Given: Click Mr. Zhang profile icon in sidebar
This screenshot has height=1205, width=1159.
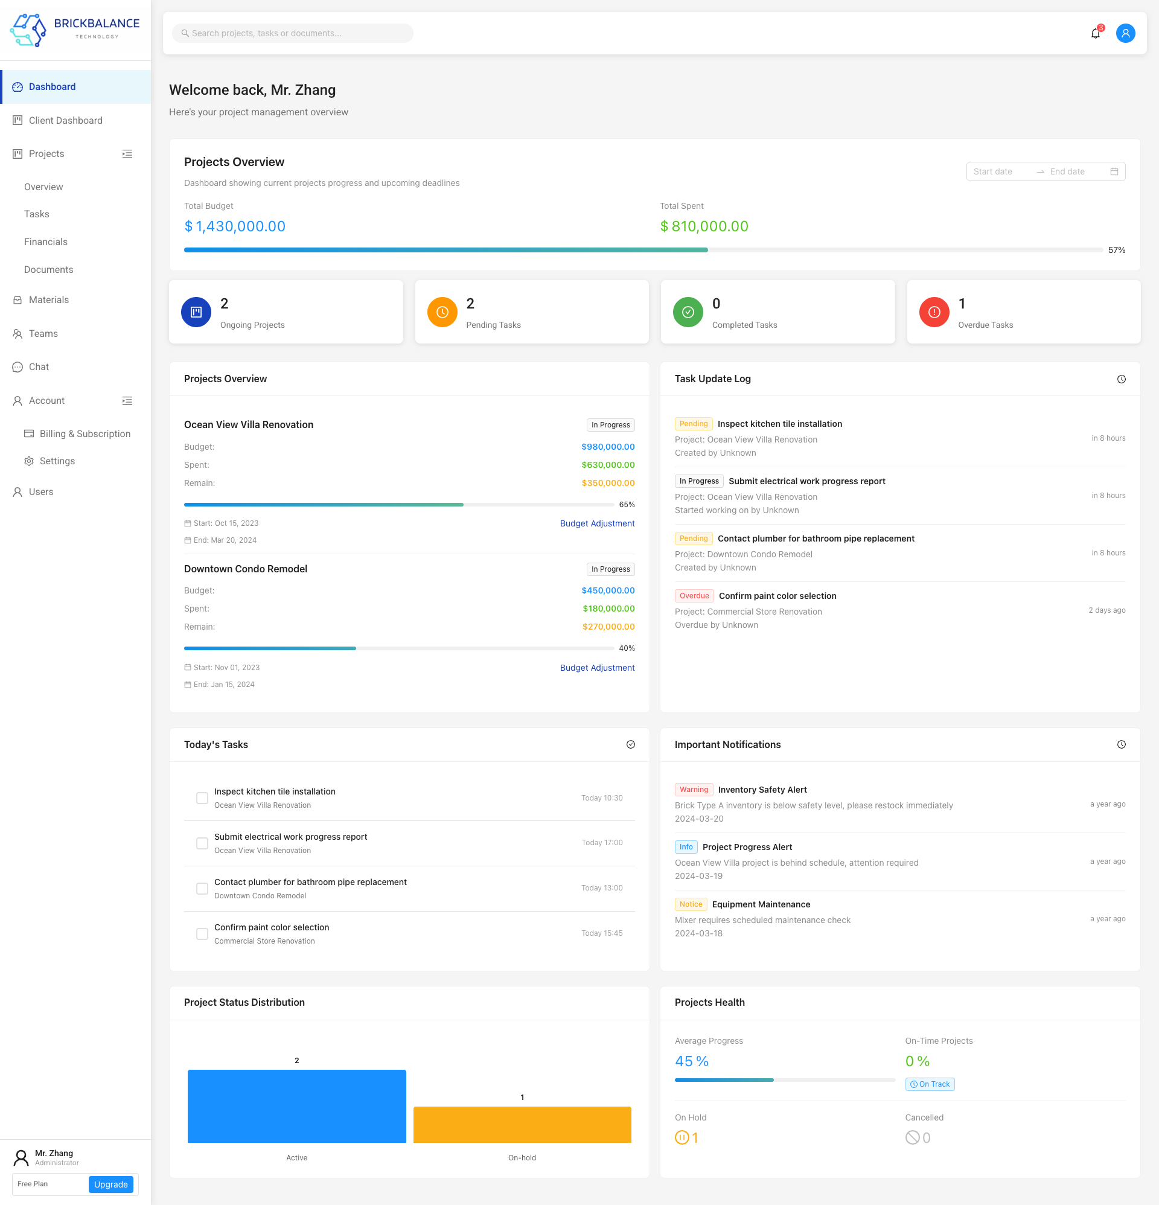Looking at the screenshot, I should point(21,1158).
